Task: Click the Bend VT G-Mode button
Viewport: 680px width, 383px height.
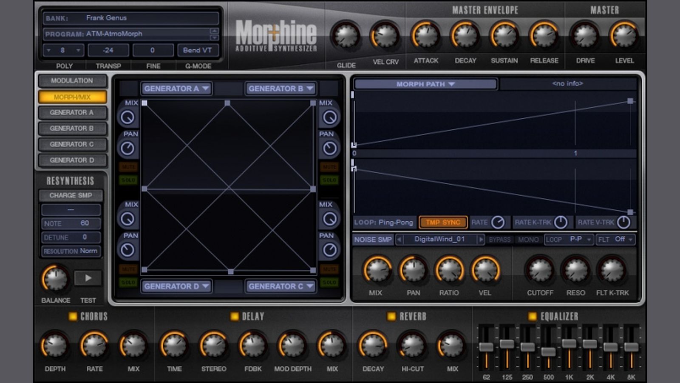Action: (197, 50)
